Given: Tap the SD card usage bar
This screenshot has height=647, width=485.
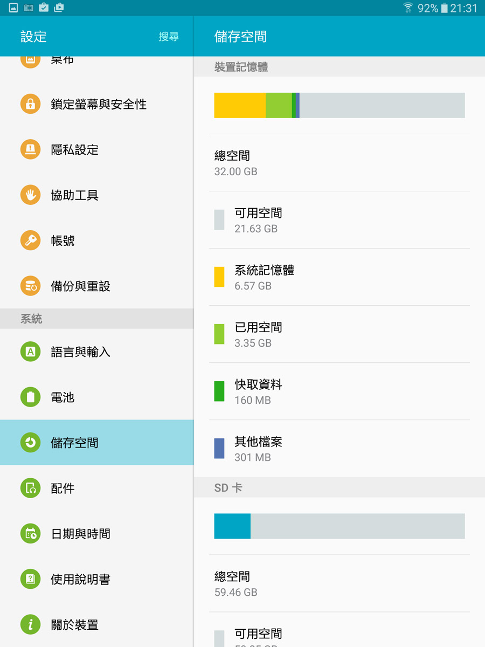Looking at the screenshot, I should tap(339, 526).
